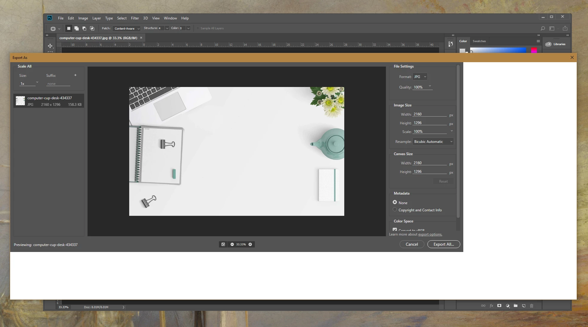Expand the Resample Bicubic Automatic dropdown
This screenshot has height=327, width=588.
click(x=433, y=142)
